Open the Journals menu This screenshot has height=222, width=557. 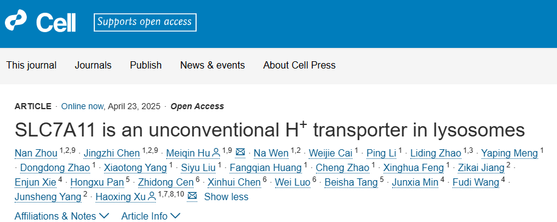coord(93,66)
